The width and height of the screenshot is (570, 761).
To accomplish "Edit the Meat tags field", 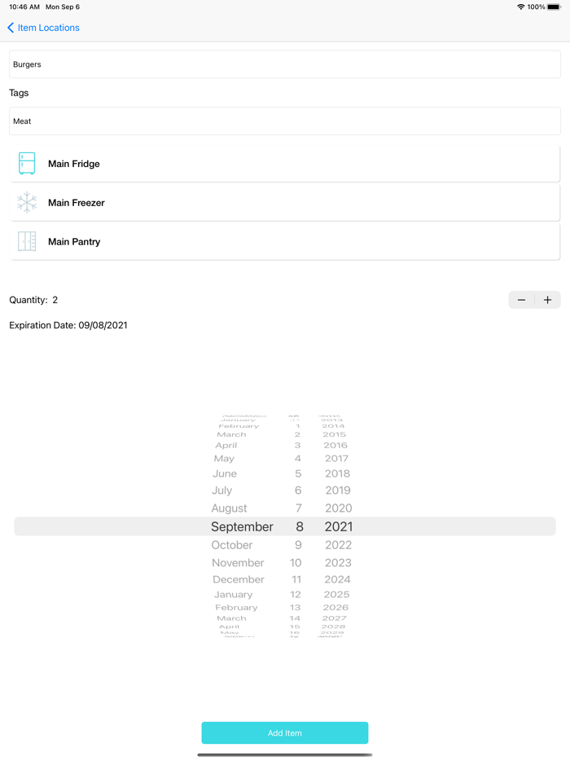I will tap(285, 121).
